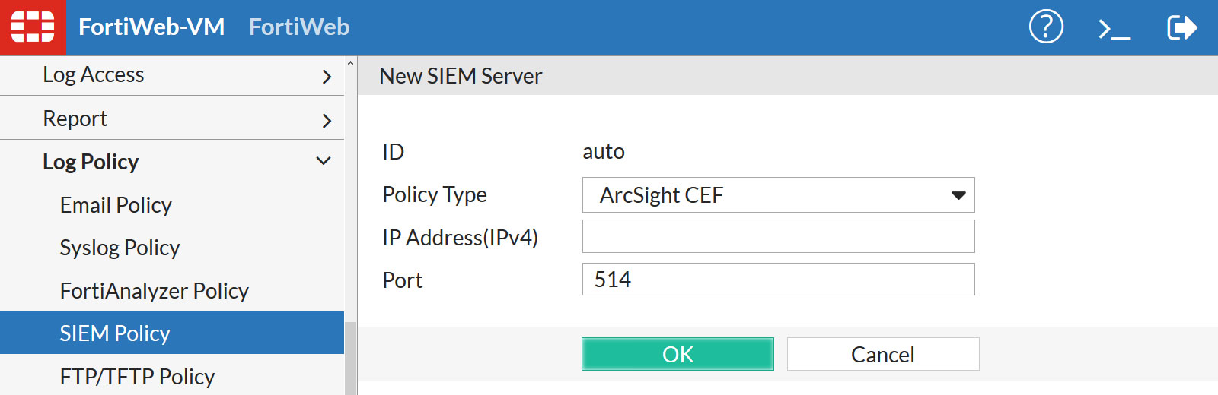Click the sidebar scroll-up arrow
The height and width of the screenshot is (395, 1218).
tap(351, 64)
